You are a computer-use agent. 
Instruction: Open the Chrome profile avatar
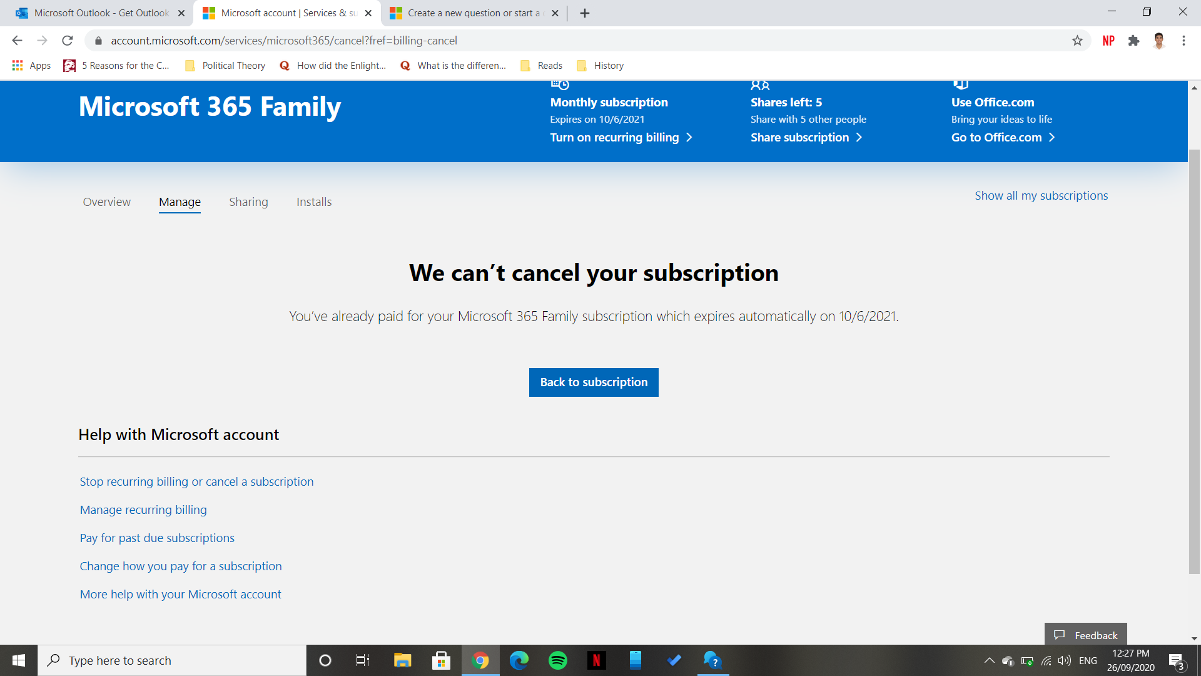[1159, 41]
